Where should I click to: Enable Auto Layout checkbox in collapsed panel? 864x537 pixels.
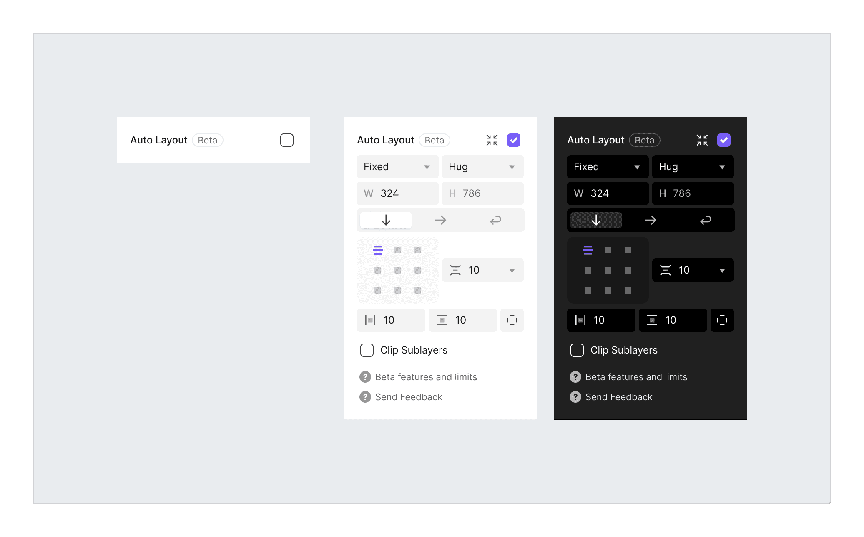click(x=287, y=140)
